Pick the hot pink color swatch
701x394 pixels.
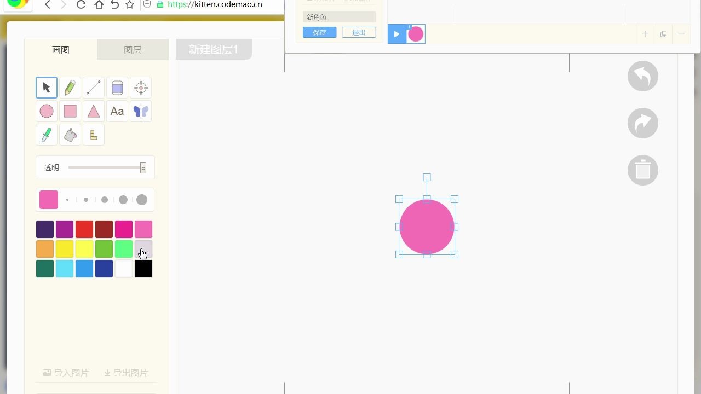(124, 229)
